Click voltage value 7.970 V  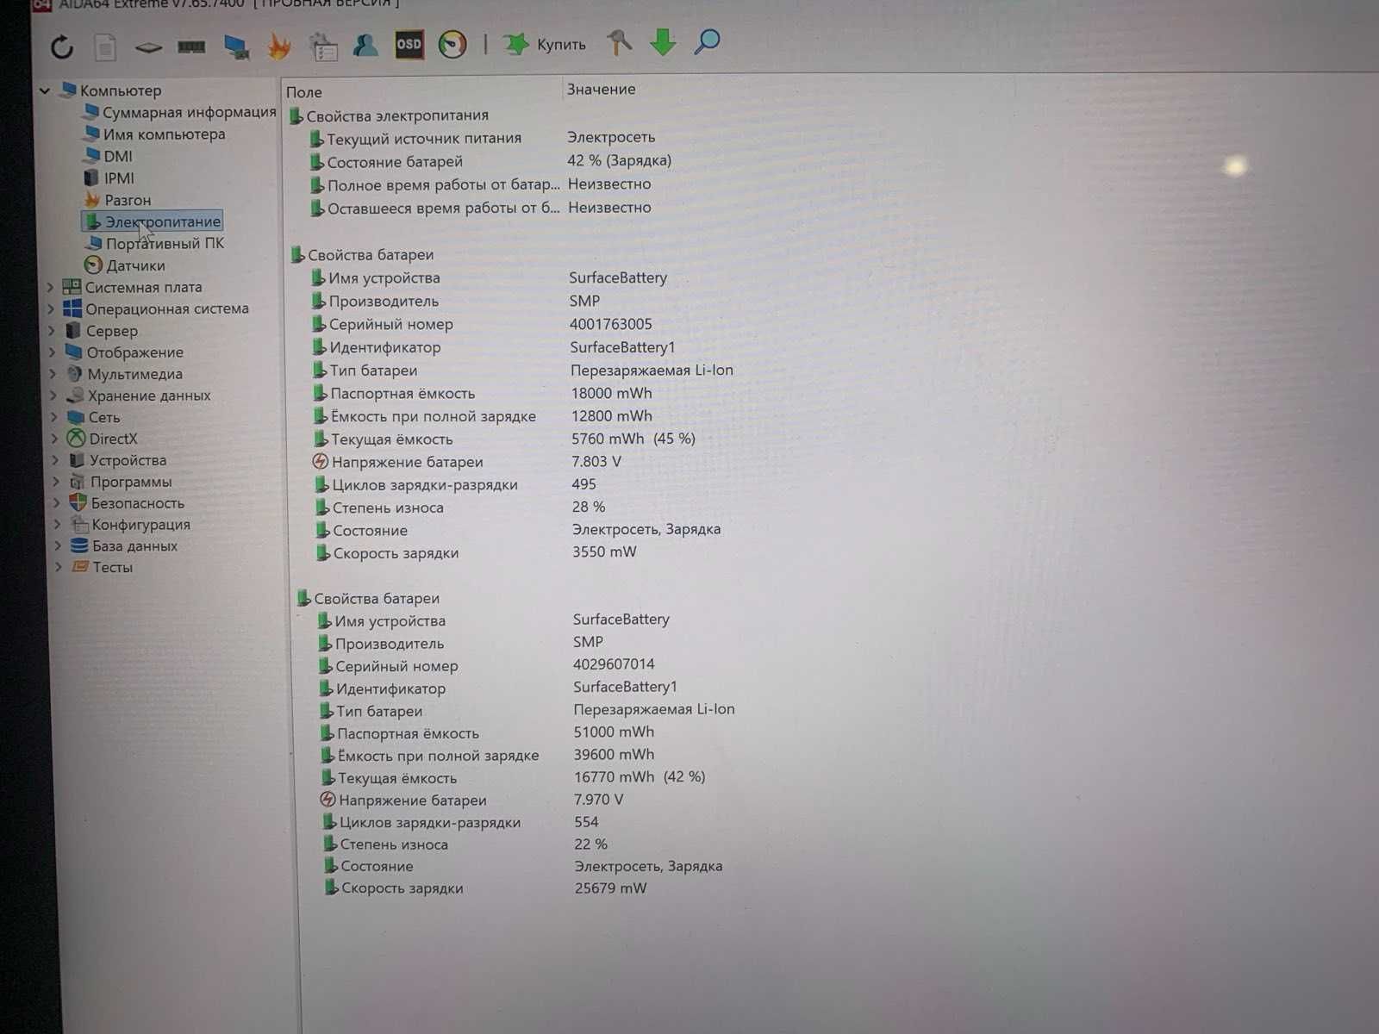click(x=598, y=799)
